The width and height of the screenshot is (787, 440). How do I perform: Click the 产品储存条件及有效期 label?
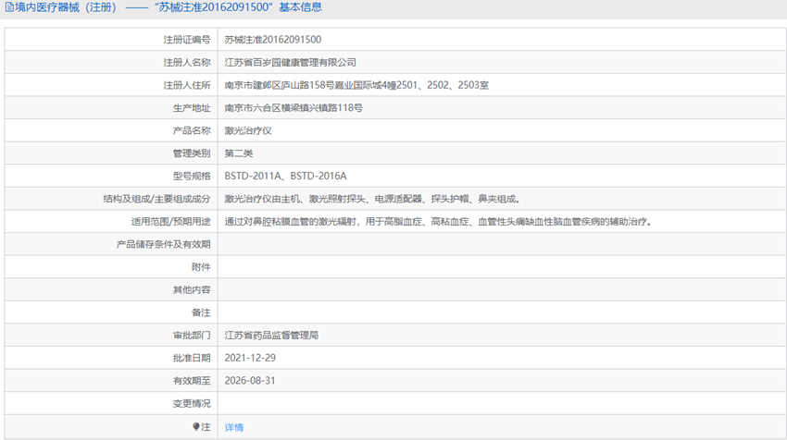(x=164, y=244)
